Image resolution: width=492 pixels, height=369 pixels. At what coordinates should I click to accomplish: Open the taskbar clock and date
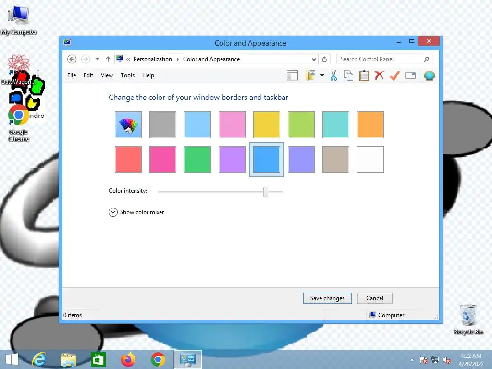point(471,360)
